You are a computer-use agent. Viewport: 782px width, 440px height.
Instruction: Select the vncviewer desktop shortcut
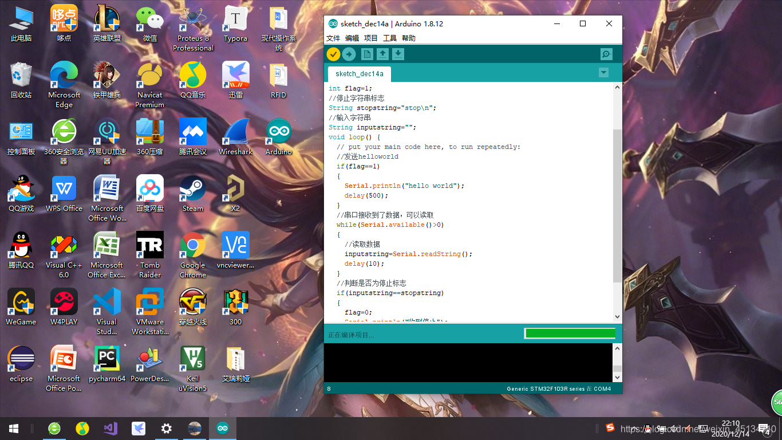coord(235,251)
